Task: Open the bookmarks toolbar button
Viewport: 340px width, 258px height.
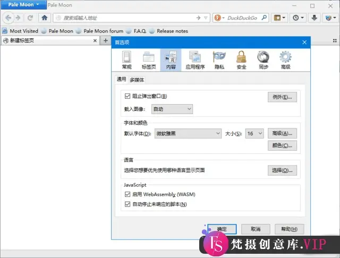Action: point(279,18)
